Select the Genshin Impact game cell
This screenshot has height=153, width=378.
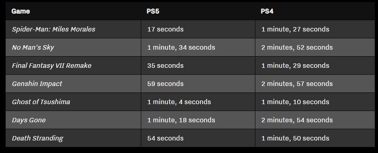click(x=73, y=84)
